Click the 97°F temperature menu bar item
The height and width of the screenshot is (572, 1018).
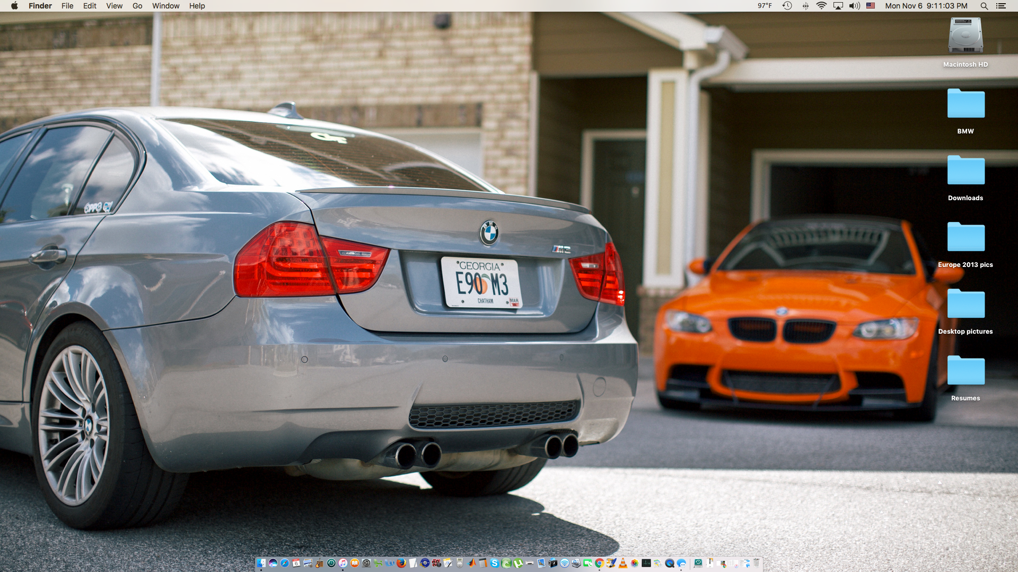pos(765,6)
